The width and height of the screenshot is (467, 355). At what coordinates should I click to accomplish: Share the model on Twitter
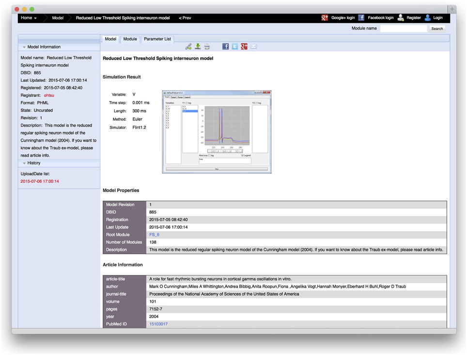(x=234, y=47)
